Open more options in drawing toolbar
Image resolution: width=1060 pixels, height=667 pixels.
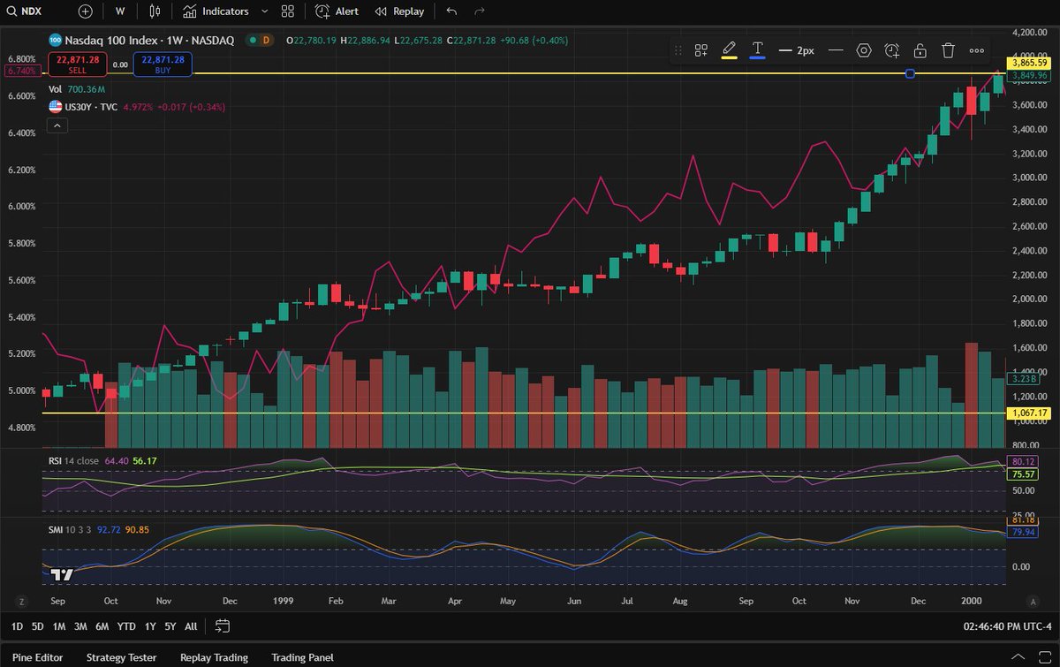(977, 50)
